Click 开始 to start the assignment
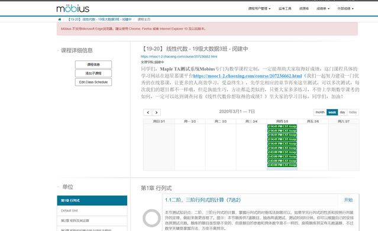This screenshot has height=231, width=378. click(348, 200)
